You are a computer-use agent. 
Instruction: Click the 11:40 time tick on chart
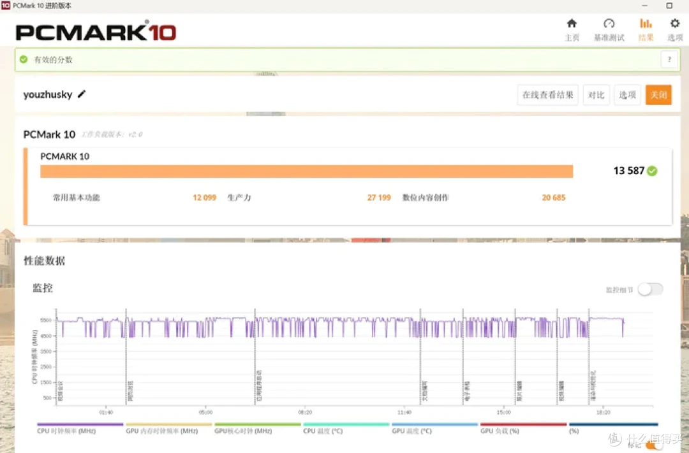coord(404,412)
